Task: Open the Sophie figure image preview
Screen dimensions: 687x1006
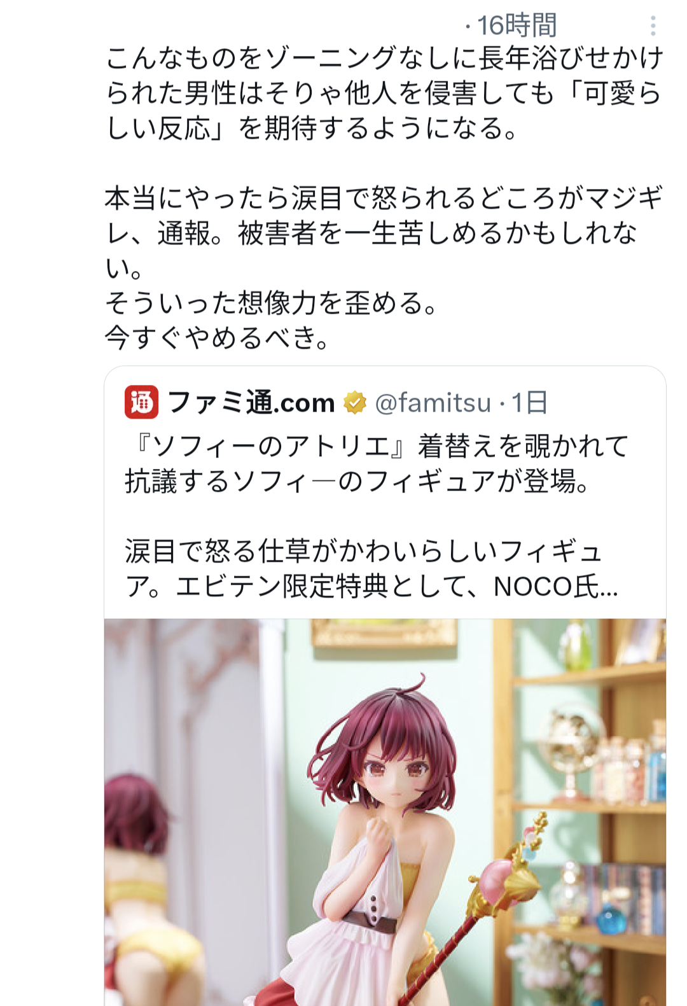Action: [385, 812]
